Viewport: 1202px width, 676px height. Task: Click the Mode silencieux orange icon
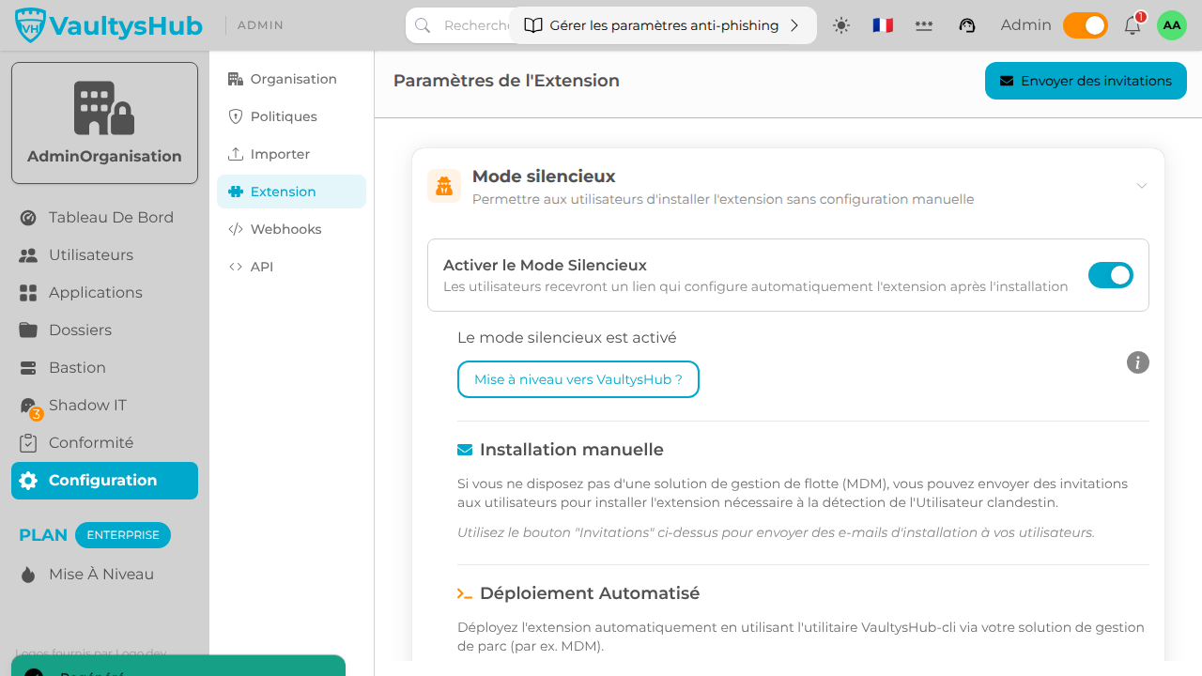coord(444,186)
